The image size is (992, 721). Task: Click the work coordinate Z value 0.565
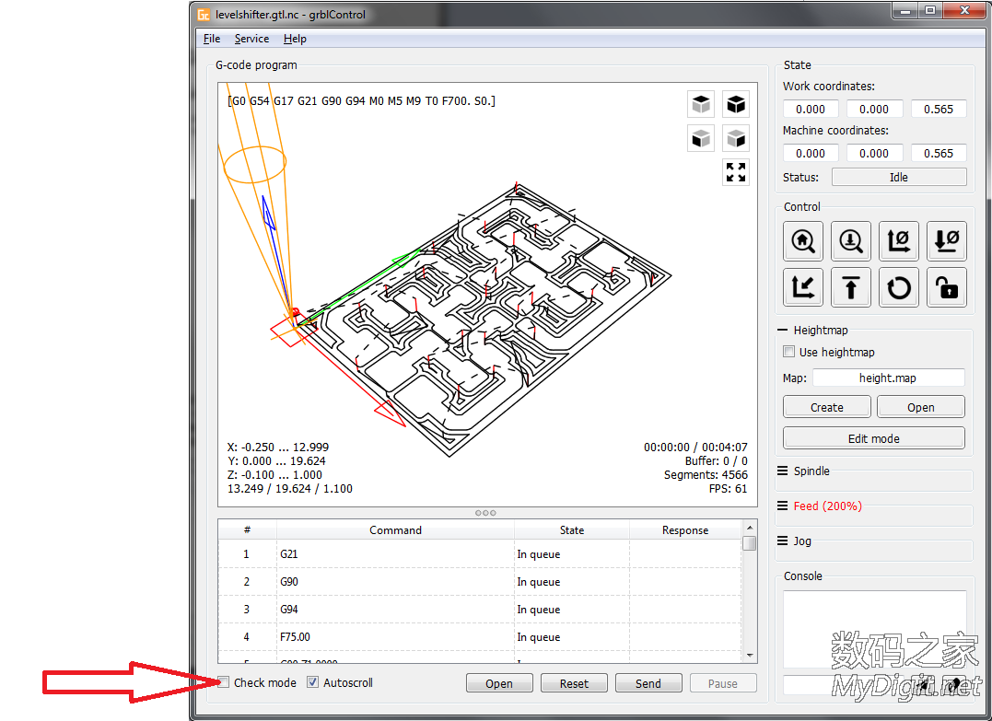939,109
